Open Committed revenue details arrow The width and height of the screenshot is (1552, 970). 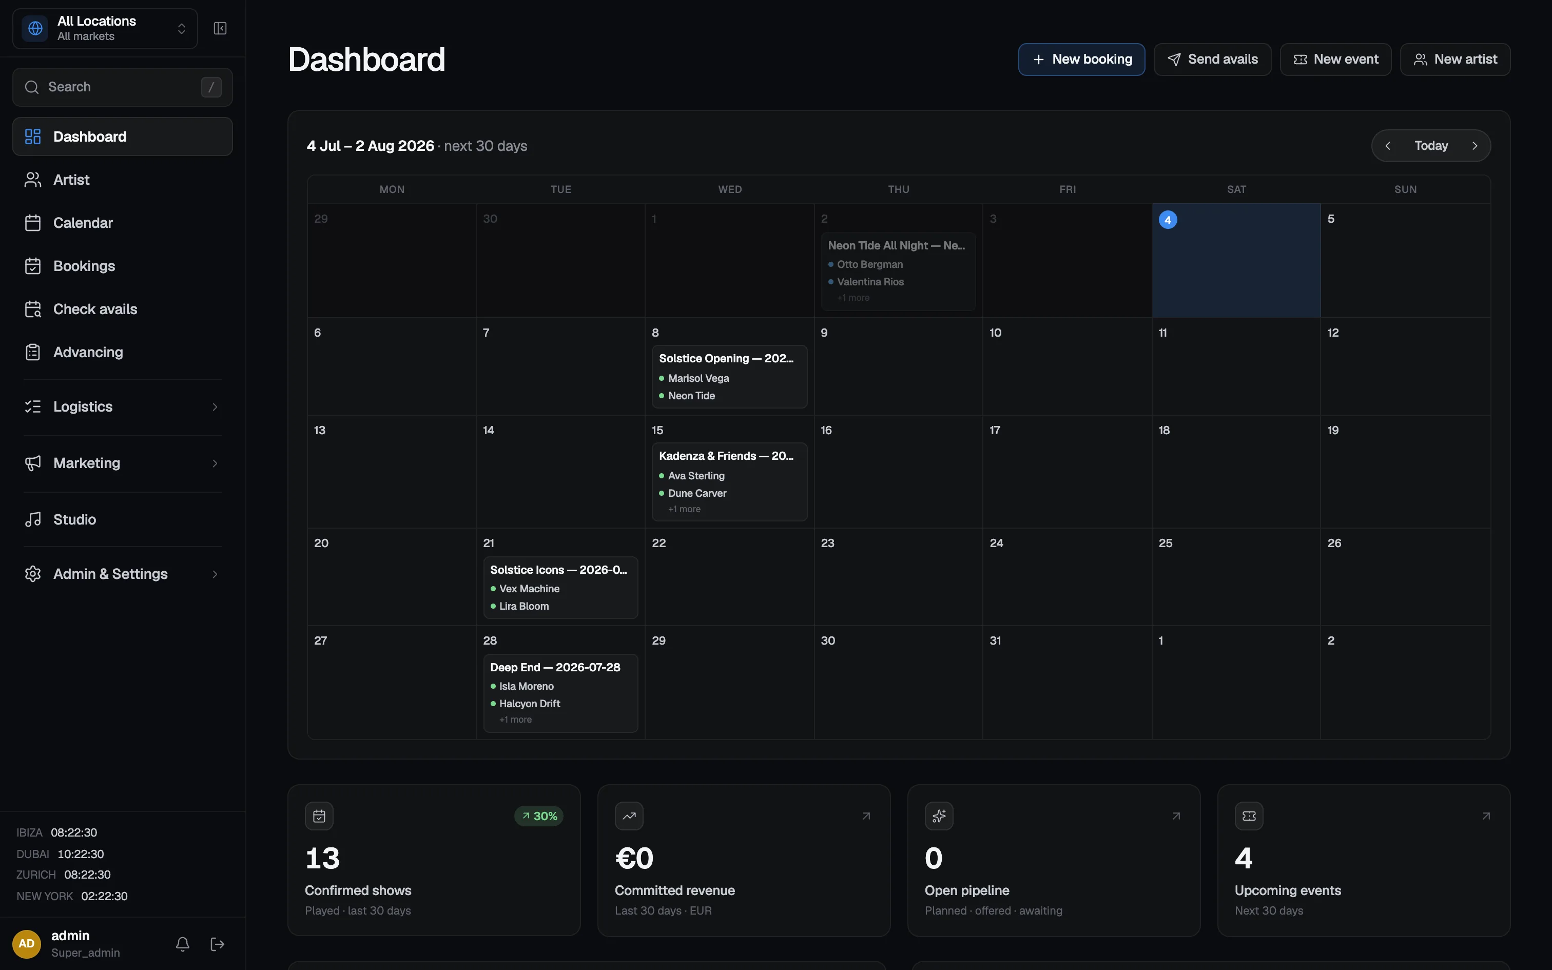pos(866,816)
